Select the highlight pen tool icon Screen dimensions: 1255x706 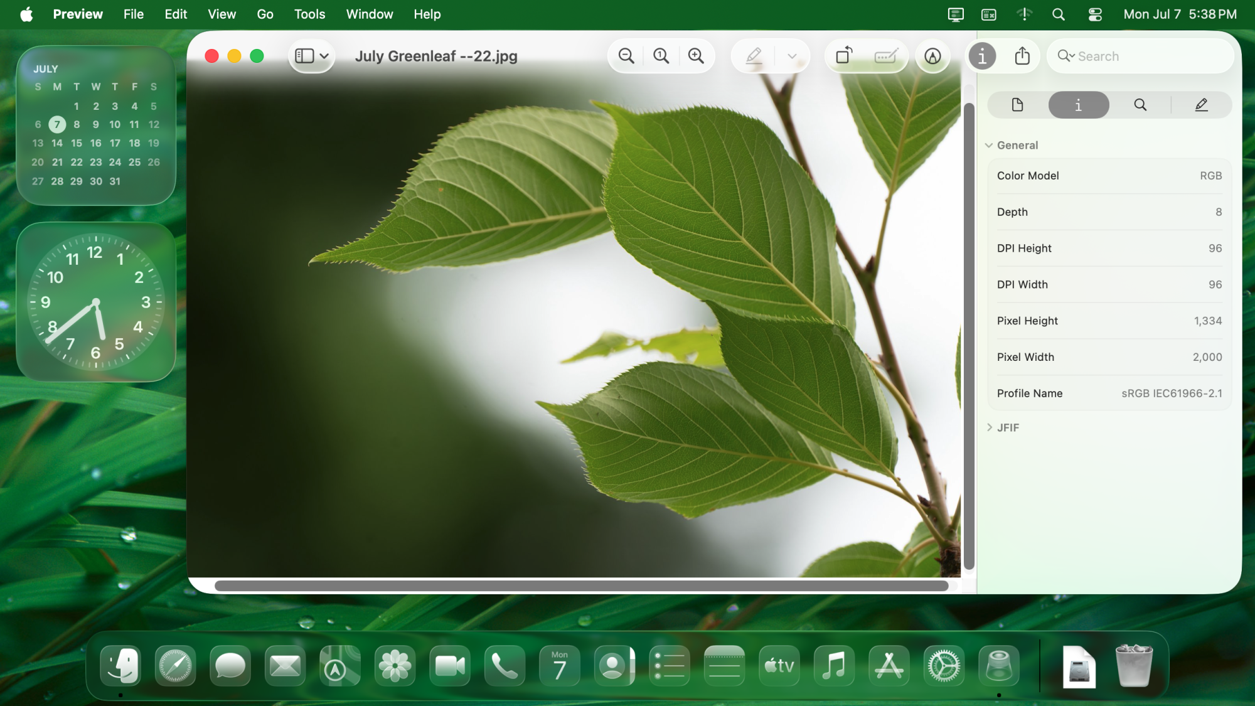tap(754, 56)
